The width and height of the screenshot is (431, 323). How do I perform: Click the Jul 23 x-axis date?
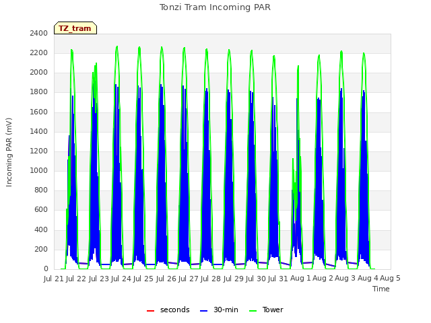99,279
